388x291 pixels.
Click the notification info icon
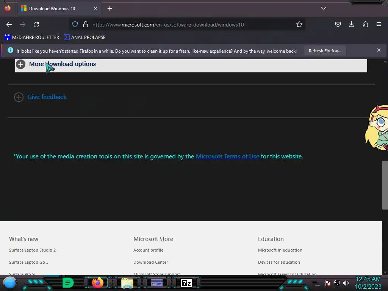10,50
